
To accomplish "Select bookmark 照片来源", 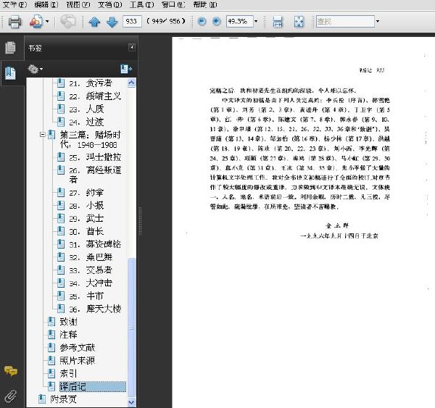I will 77,361.
